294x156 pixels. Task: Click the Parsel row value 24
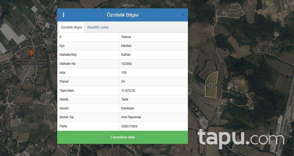(123, 81)
